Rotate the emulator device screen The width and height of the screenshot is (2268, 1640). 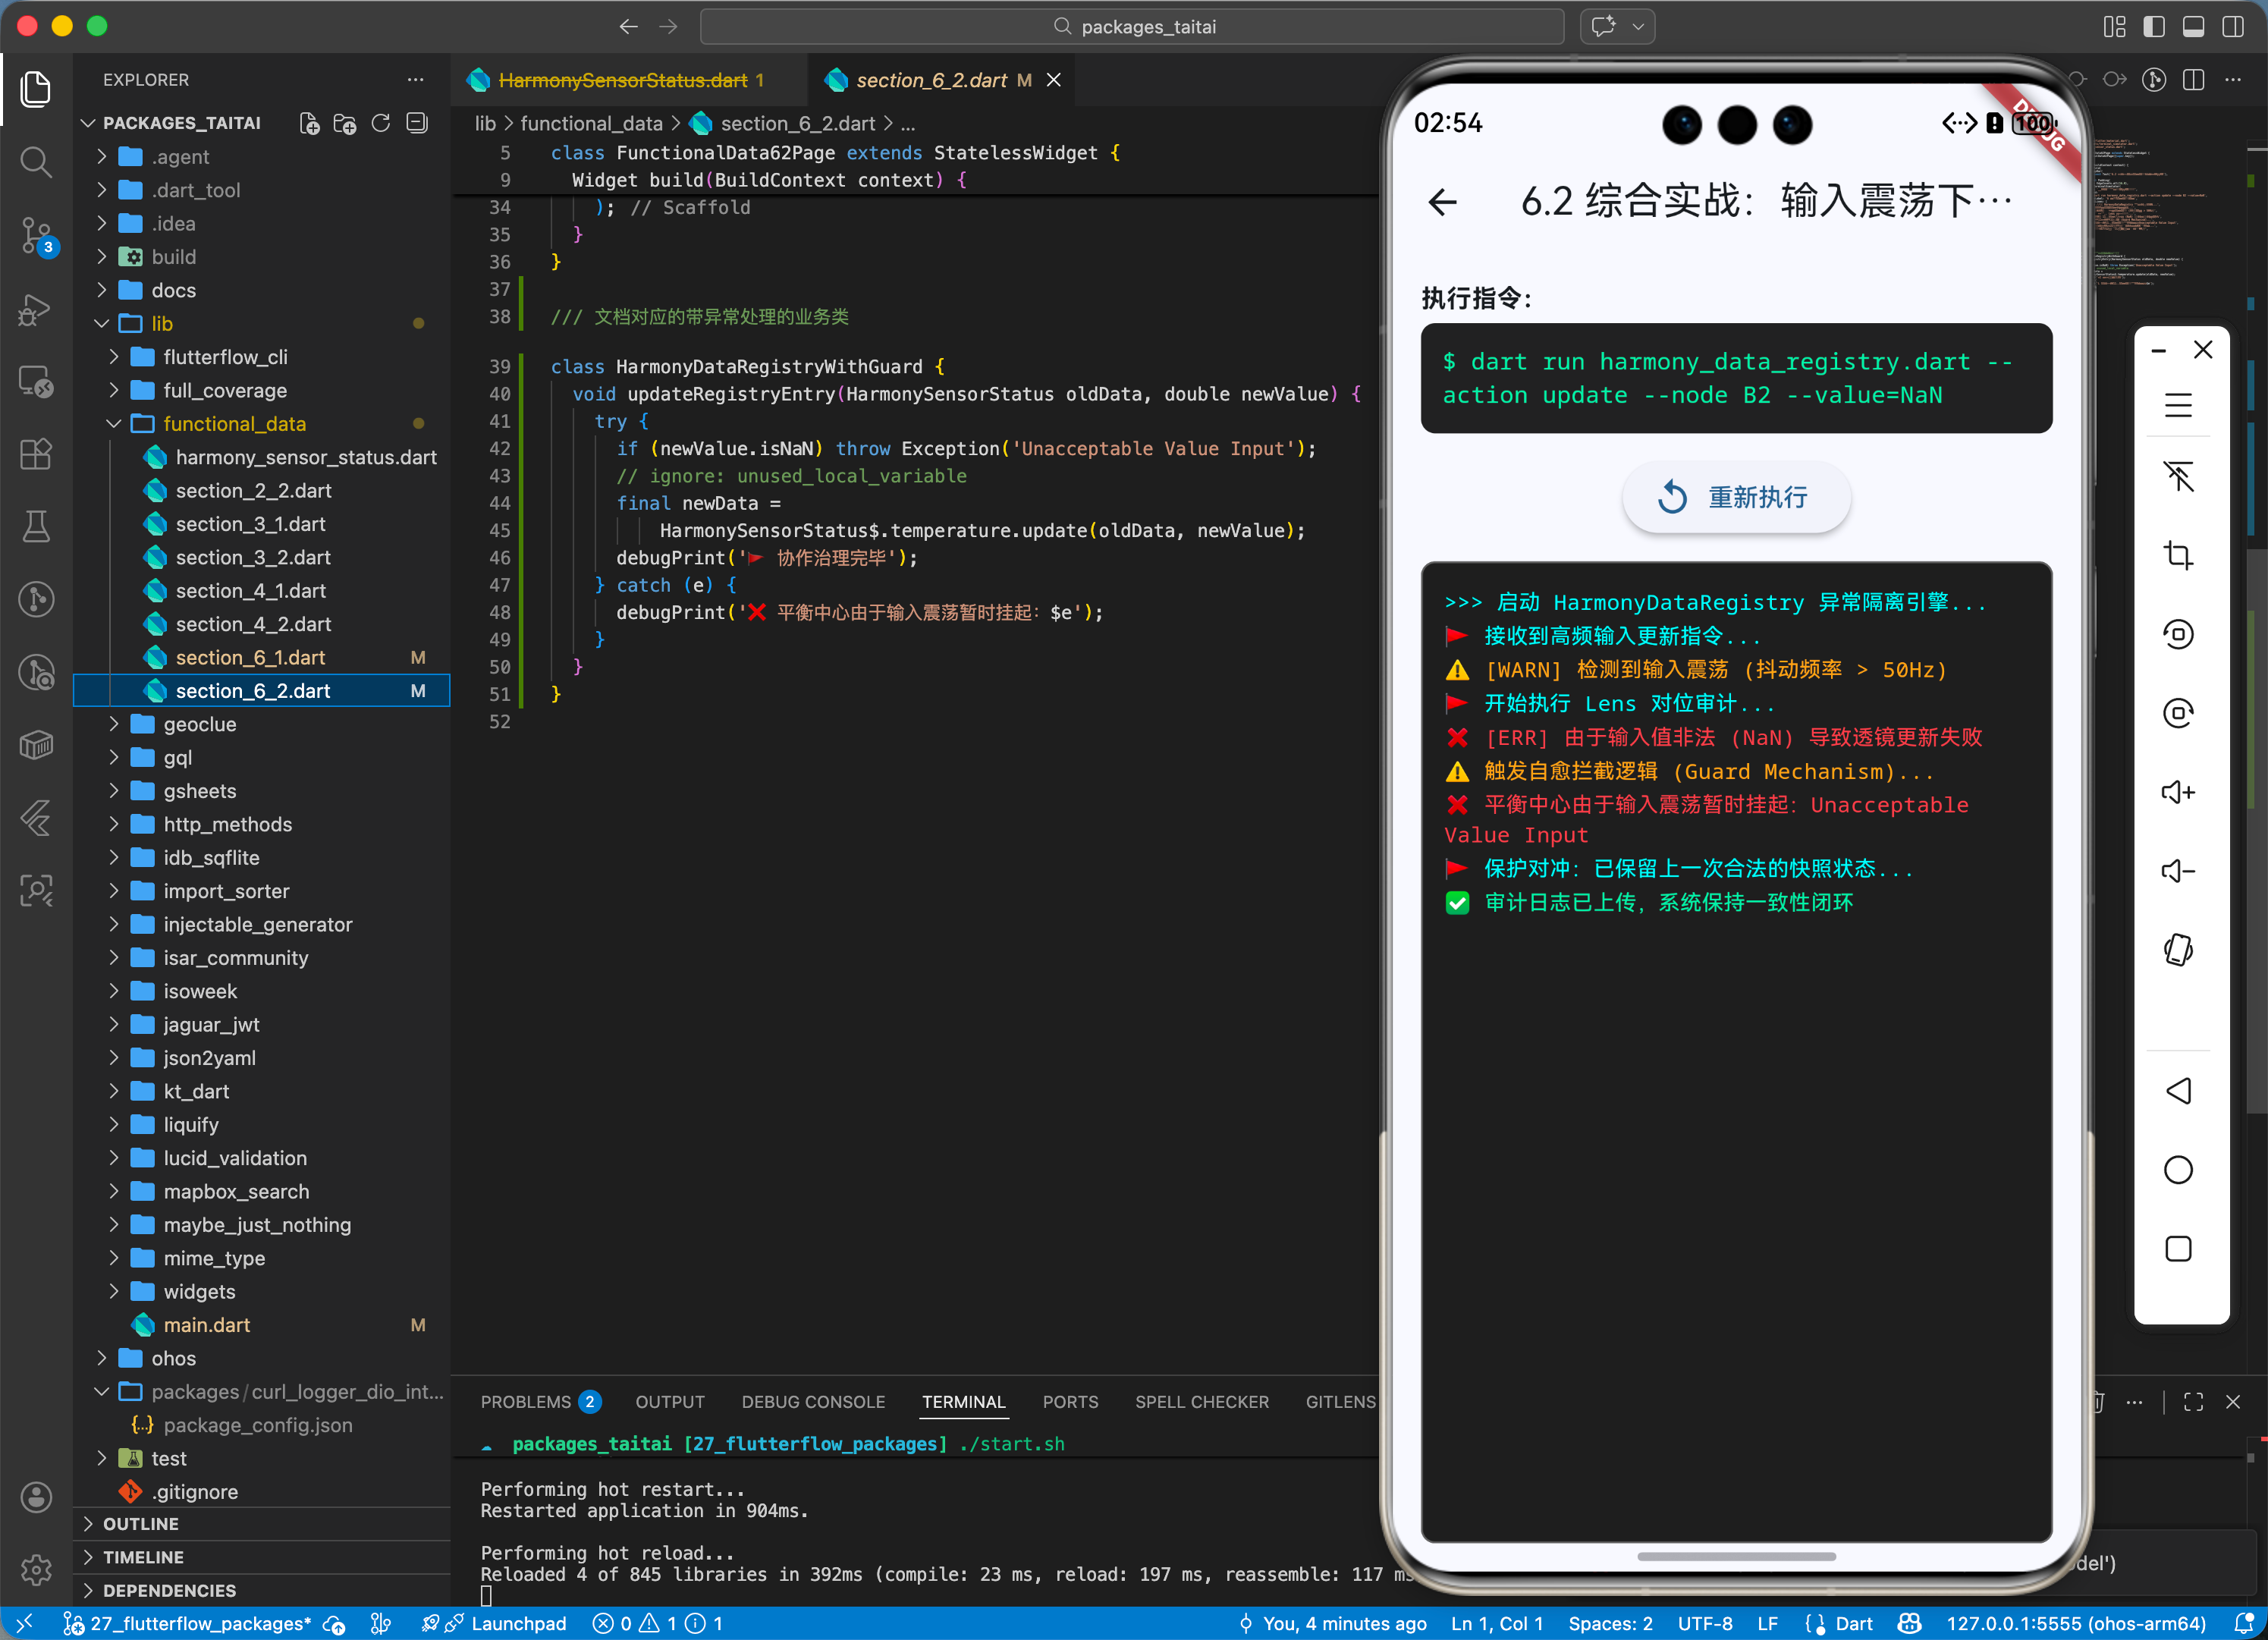click(2178, 950)
